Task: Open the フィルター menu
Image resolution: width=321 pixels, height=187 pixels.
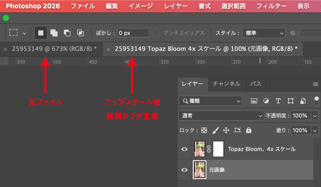Action: click(272, 6)
